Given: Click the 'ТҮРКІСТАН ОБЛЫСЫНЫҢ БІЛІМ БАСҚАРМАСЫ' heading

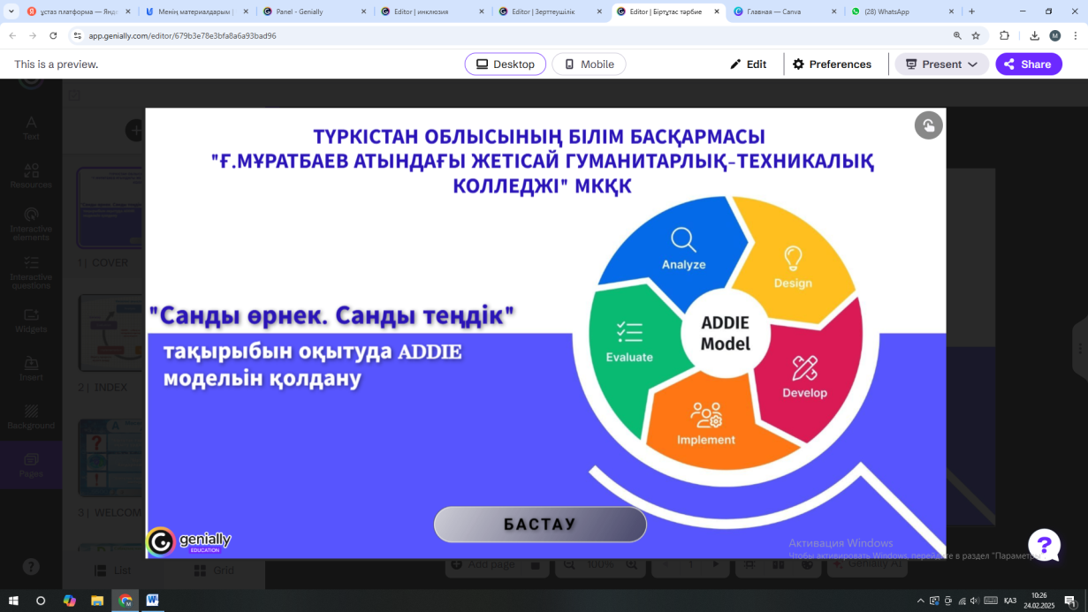Looking at the screenshot, I should tap(539, 137).
